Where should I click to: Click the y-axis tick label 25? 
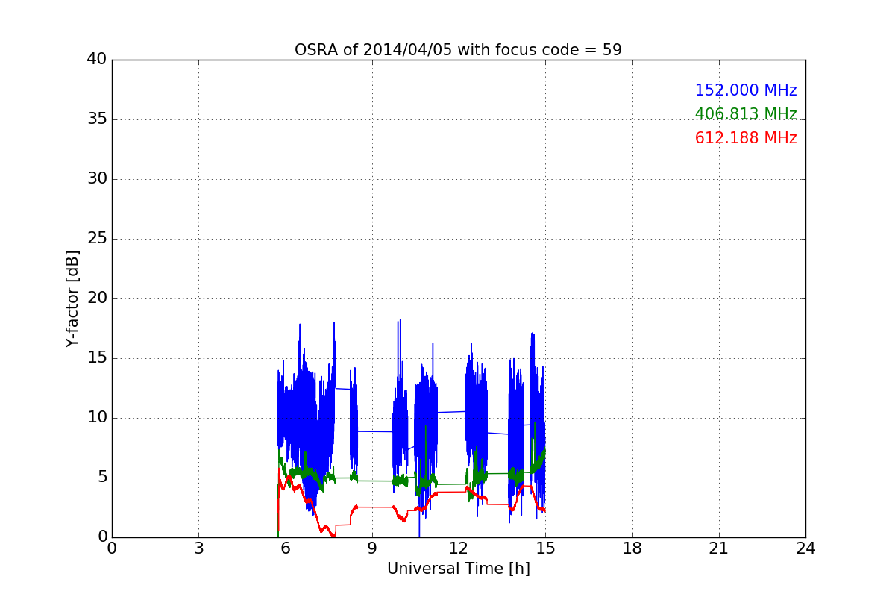coord(97,239)
